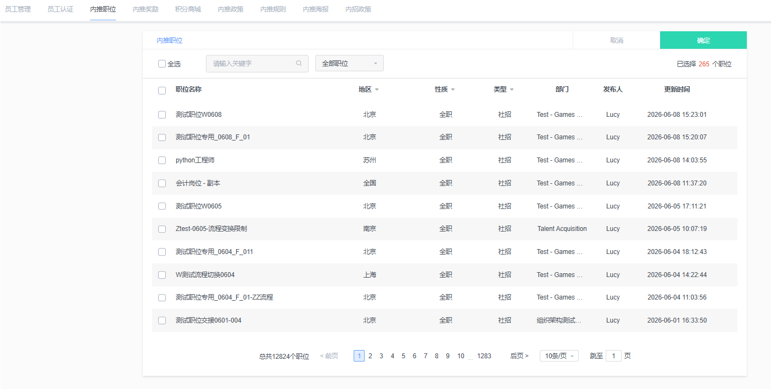Select checkbox for 测试职位专用_0608_F_01 row
The width and height of the screenshot is (771, 389).
point(162,138)
